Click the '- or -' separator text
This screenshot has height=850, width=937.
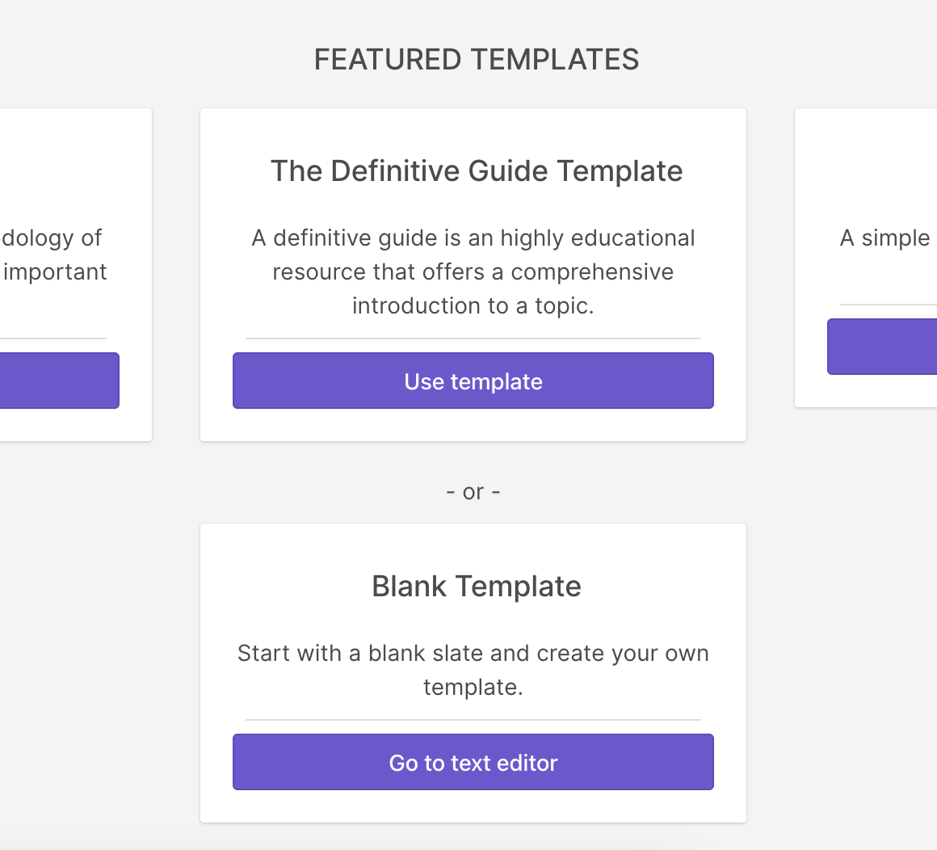pos(473,492)
